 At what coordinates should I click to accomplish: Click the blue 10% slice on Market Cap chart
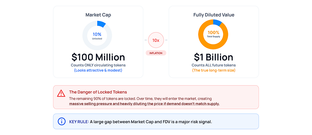pos(101,24)
